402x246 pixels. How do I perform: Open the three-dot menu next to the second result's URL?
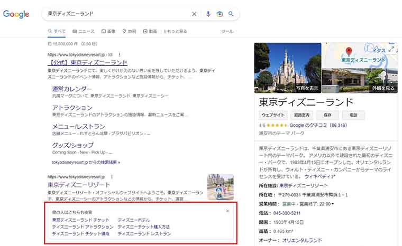pos(112,177)
